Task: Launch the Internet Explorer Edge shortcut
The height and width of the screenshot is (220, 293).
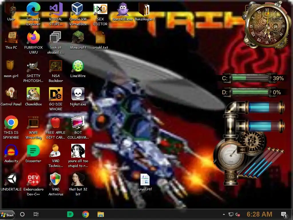Action: [x=33, y=14]
